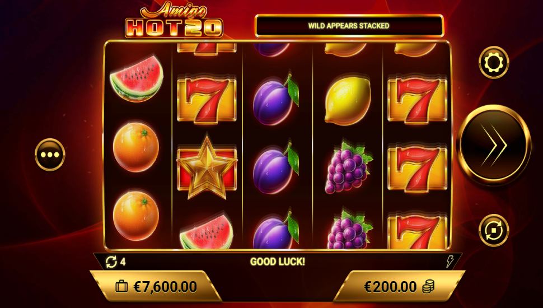Image resolution: width=543 pixels, height=308 pixels.
Task: Open the coin stack bet icon
Action: pos(428,287)
